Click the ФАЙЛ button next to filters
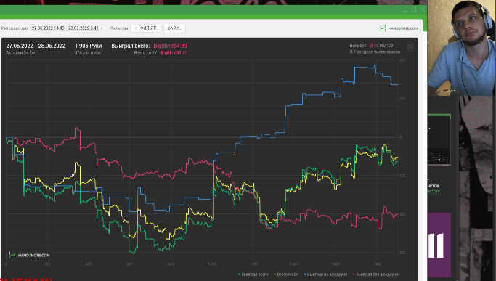This screenshot has height=281, width=496. (174, 28)
